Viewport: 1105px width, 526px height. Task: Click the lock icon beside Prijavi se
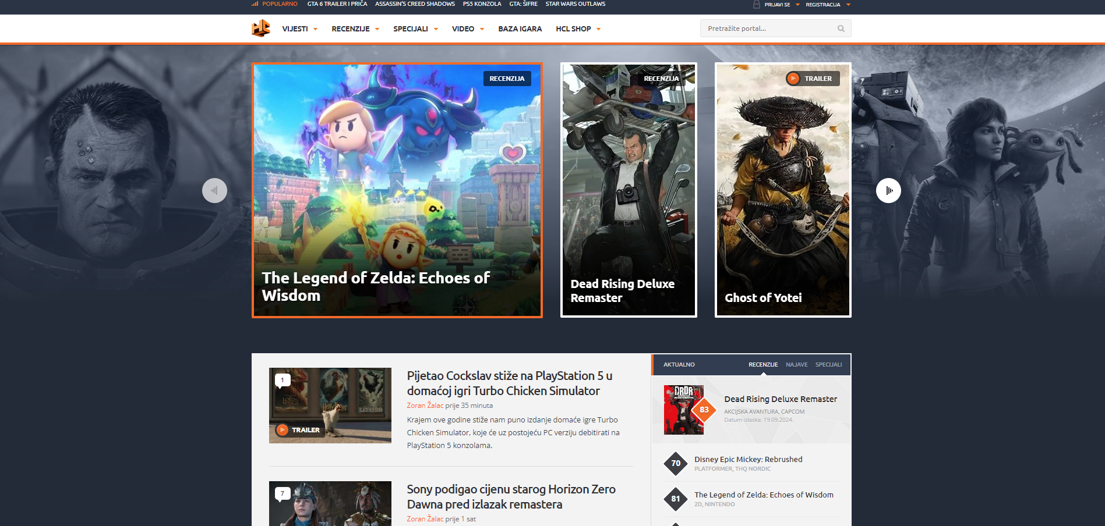[x=756, y=5]
